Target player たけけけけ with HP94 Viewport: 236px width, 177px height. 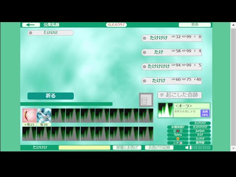[x=172, y=66]
